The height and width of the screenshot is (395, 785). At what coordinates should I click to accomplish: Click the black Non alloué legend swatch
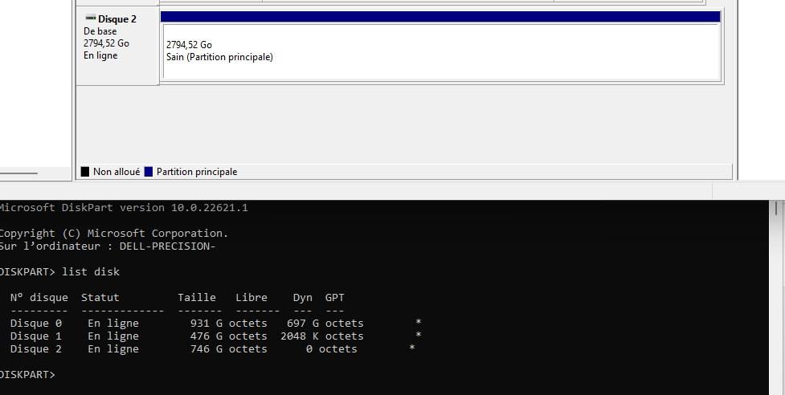85,172
